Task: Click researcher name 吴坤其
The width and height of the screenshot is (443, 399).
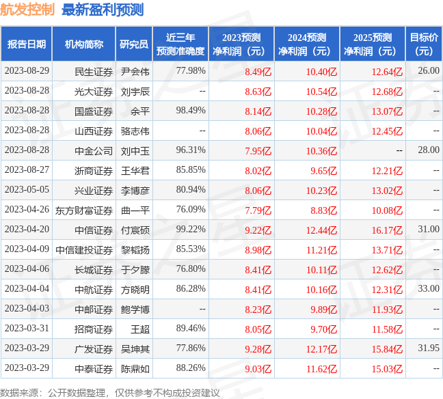Action: (x=135, y=349)
